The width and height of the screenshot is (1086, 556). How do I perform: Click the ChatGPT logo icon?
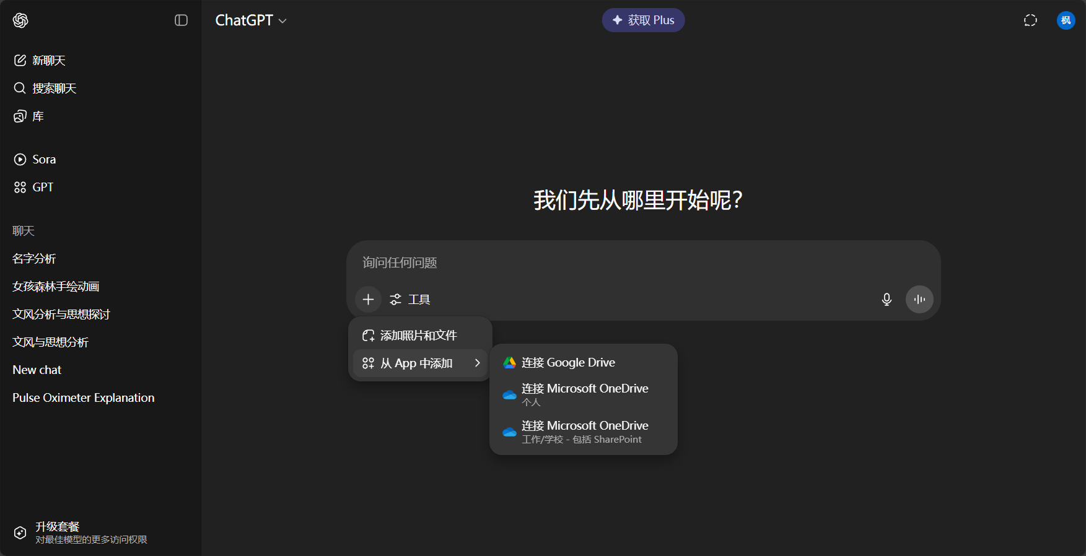[x=20, y=20]
